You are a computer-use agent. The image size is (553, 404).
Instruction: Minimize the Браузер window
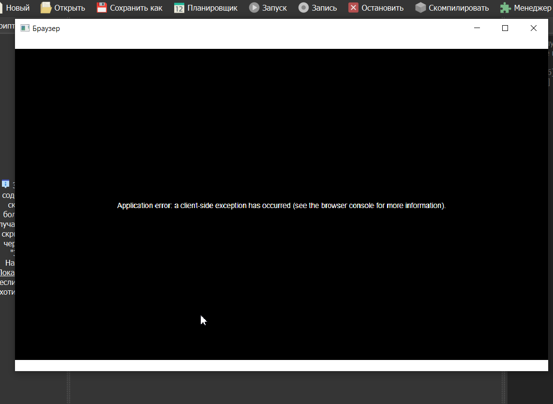[477, 28]
